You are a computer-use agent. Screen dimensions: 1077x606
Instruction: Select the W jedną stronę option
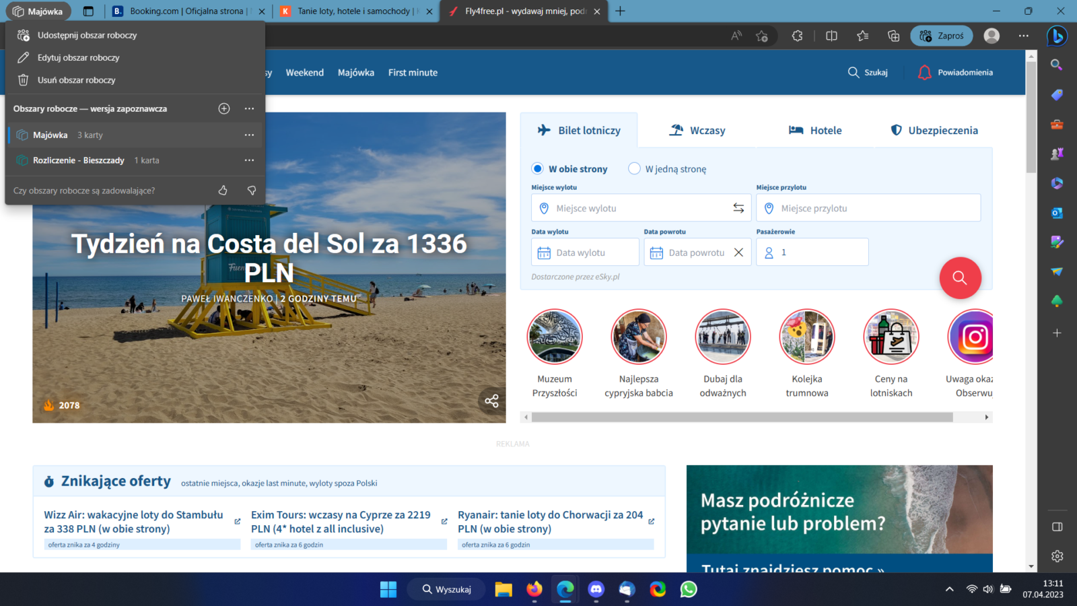pyautogui.click(x=634, y=168)
